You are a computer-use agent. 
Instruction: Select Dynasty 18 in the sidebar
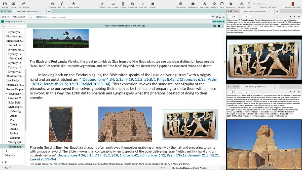(15, 63)
